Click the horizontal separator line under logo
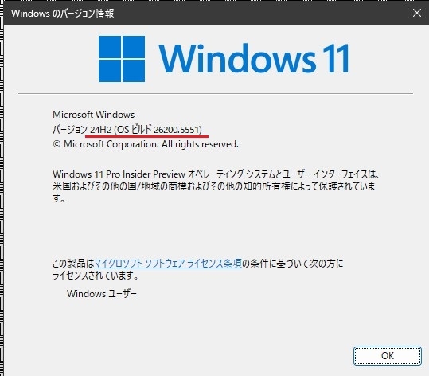This screenshot has width=429, height=376. click(x=216, y=93)
